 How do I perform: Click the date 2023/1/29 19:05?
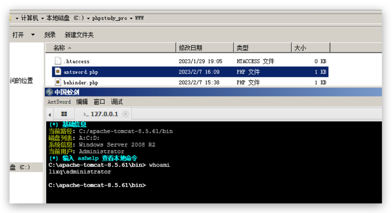[201, 61]
